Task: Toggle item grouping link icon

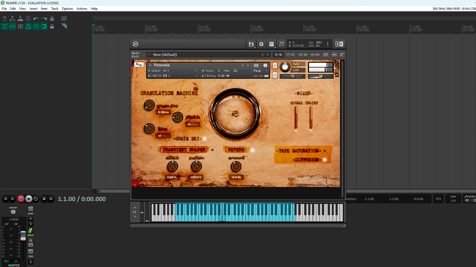Action: pyautogui.click(x=13, y=26)
